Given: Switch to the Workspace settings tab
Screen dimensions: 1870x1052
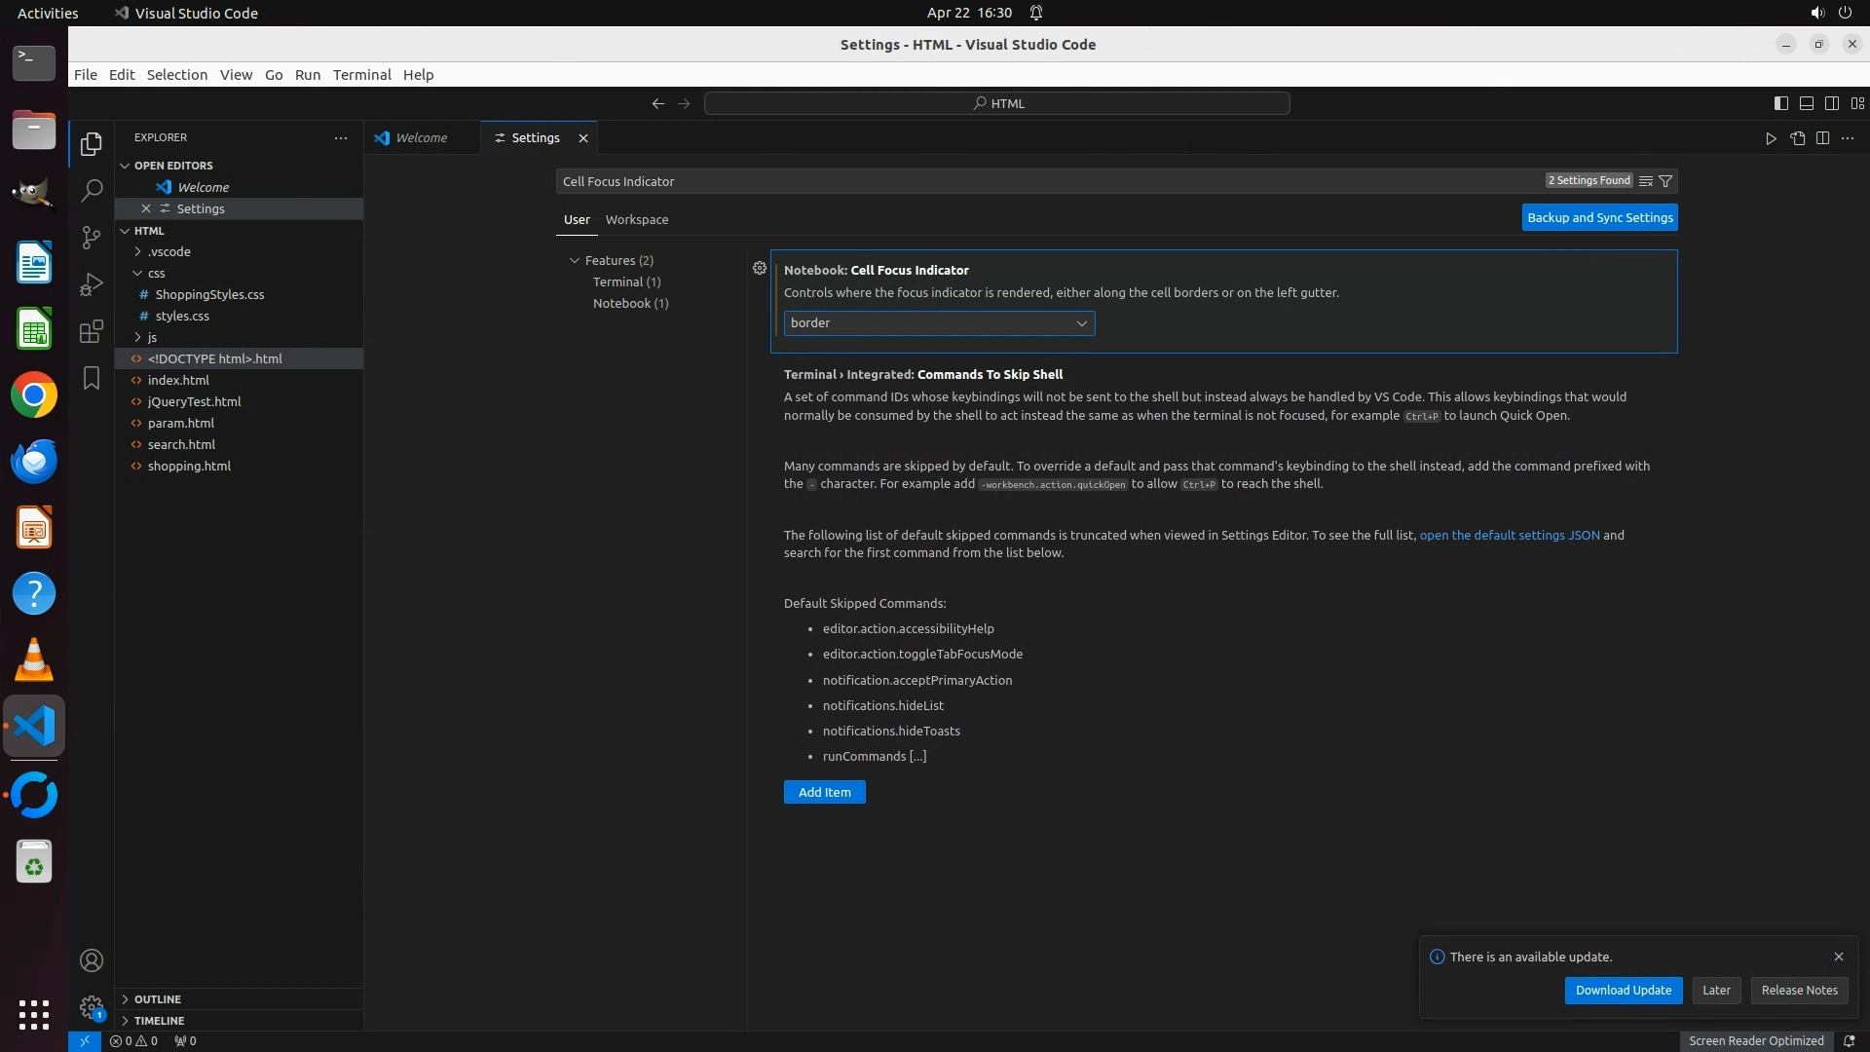Looking at the screenshot, I should click(636, 220).
